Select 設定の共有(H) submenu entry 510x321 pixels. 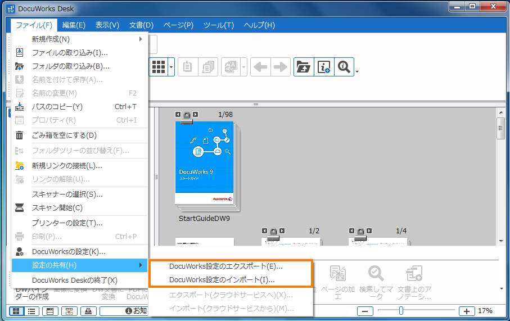click(x=80, y=265)
